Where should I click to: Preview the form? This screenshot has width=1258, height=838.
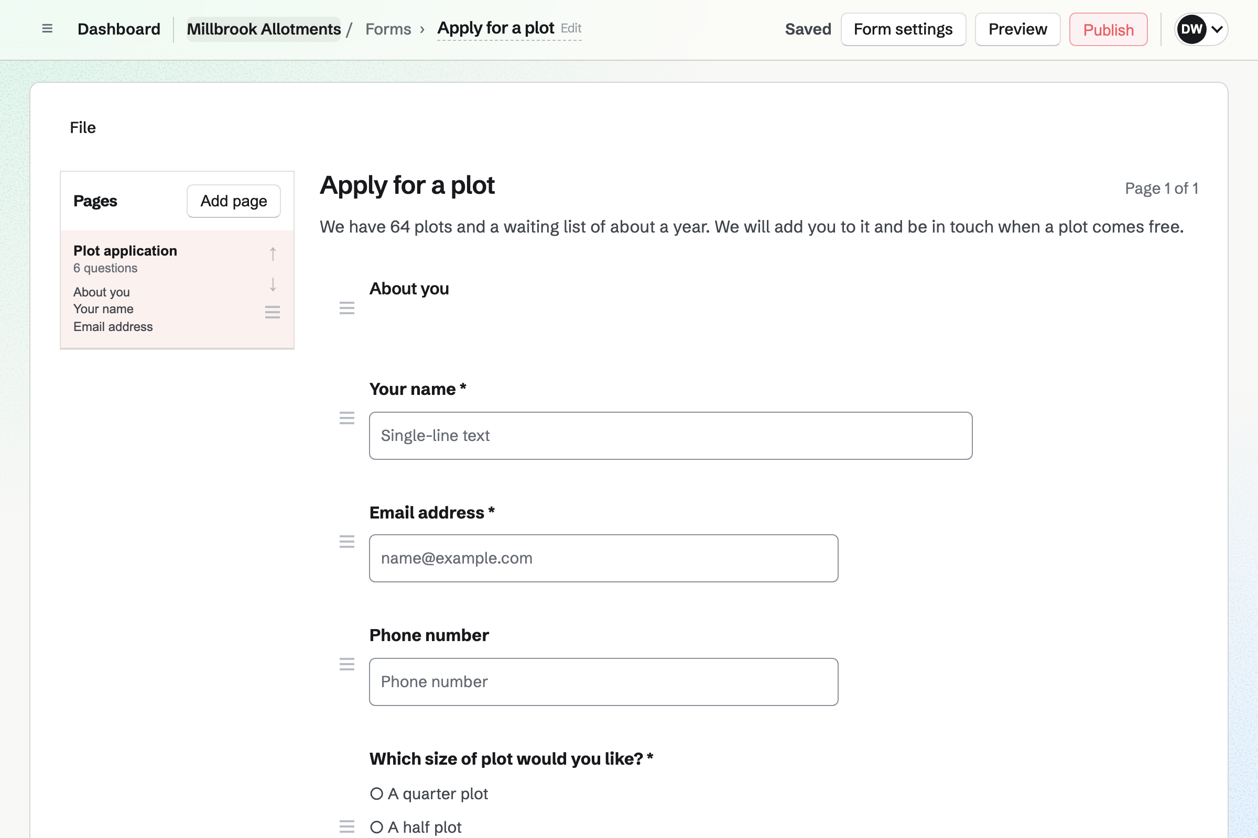click(1017, 29)
